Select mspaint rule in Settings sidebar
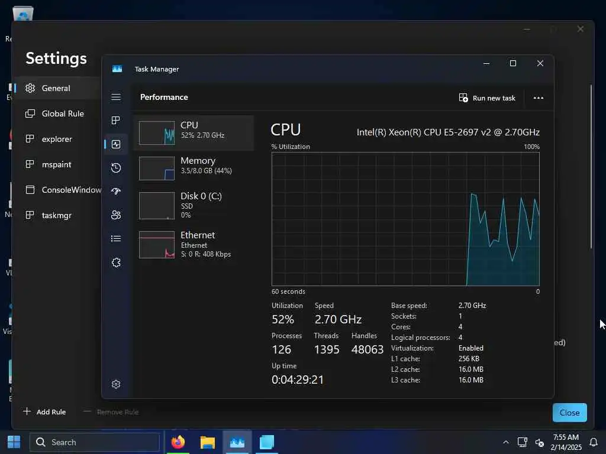Image resolution: width=606 pixels, height=454 pixels. (58, 164)
